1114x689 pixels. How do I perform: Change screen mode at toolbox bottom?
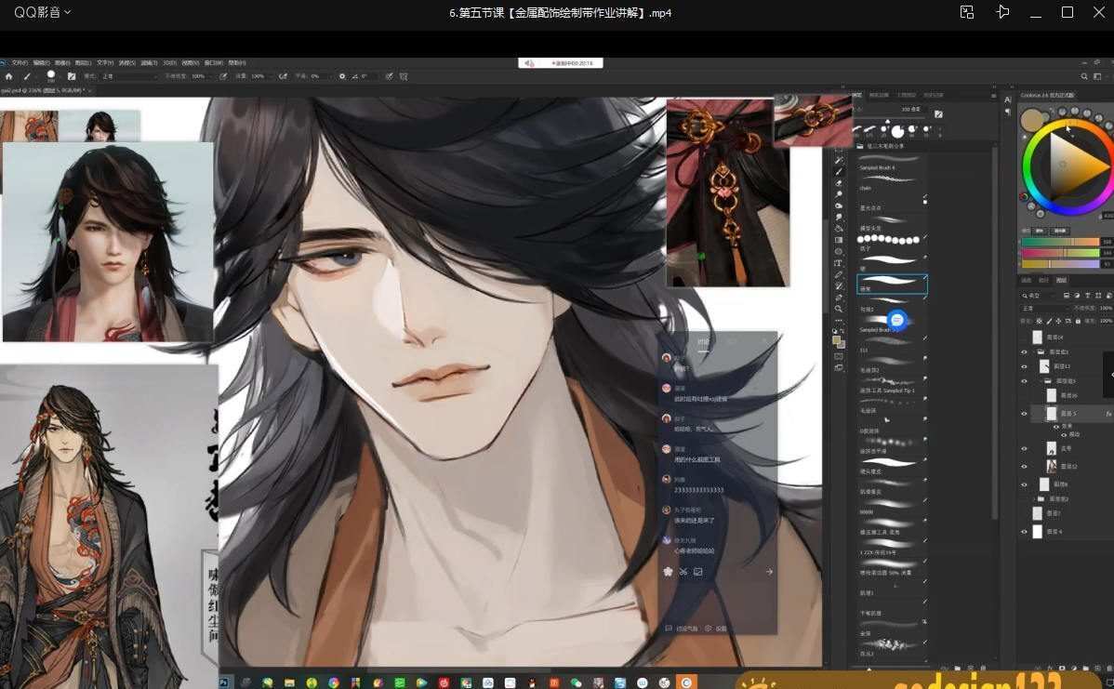pyautogui.click(x=839, y=368)
